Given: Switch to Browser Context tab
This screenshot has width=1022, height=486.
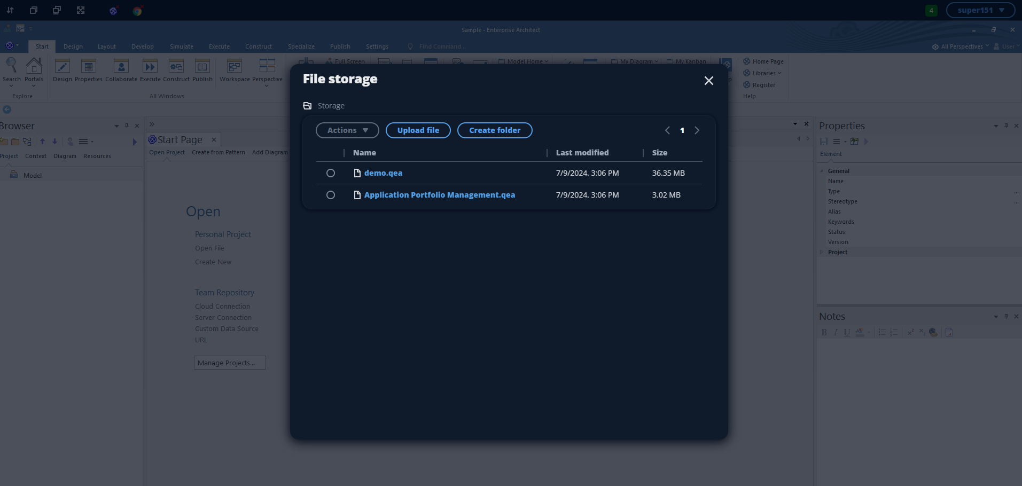Looking at the screenshot, I should pos(36,156).
